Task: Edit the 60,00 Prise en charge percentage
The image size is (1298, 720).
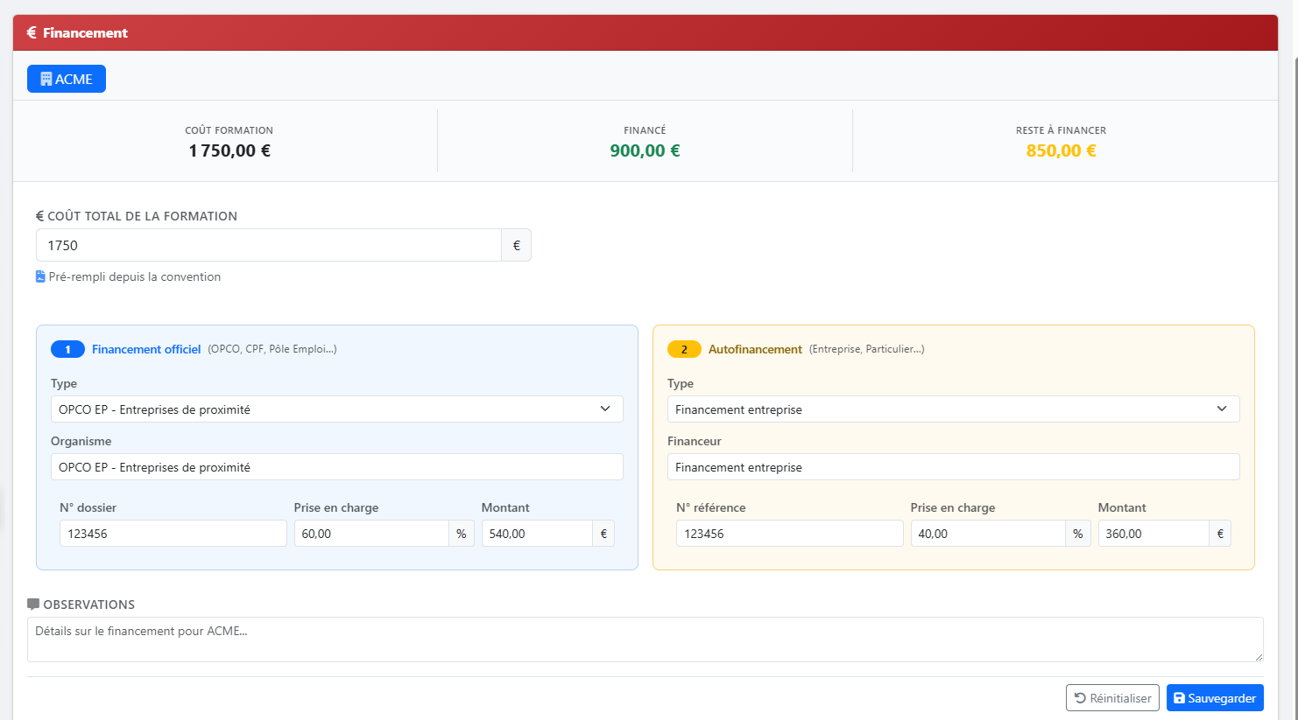Action: pos(371,534)
